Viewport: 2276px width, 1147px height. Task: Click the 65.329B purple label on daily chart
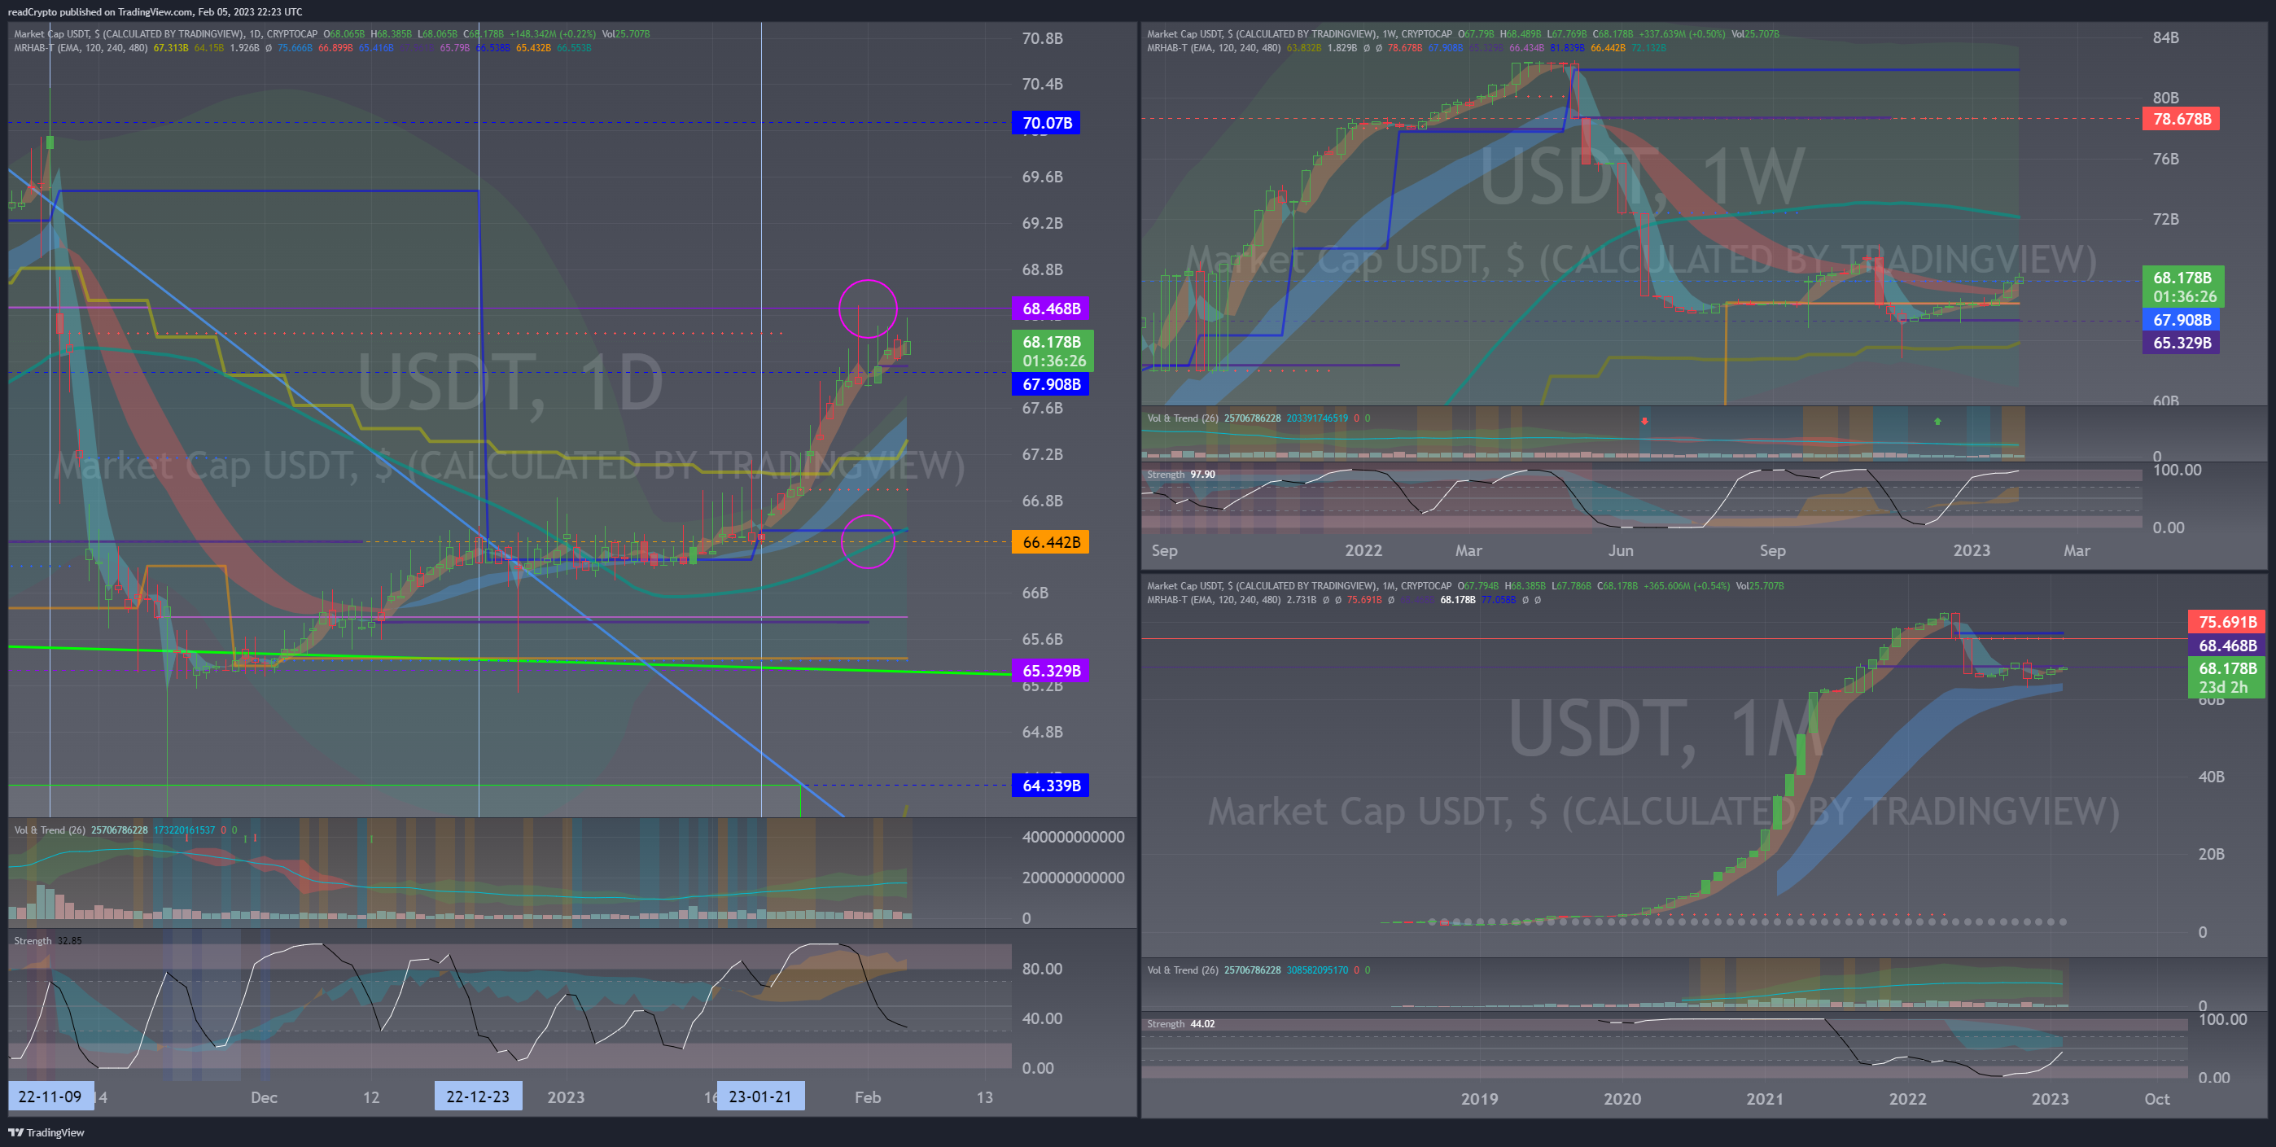pos(1052,671)
